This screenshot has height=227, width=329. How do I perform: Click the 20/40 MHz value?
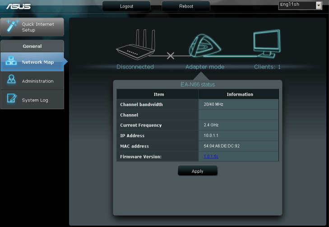coord(213,104)
